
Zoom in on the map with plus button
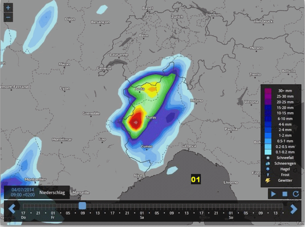point(8,8)
